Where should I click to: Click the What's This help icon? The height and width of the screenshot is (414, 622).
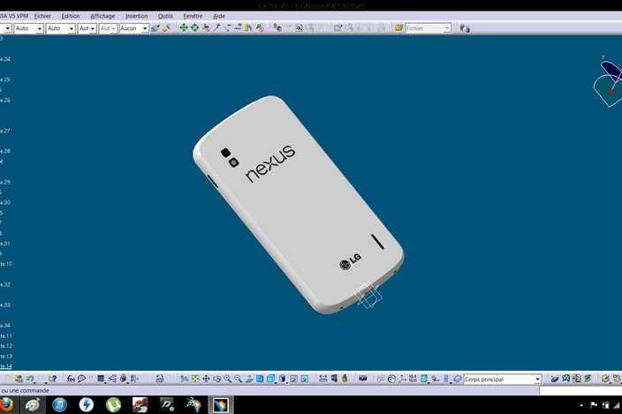(53, 379)
